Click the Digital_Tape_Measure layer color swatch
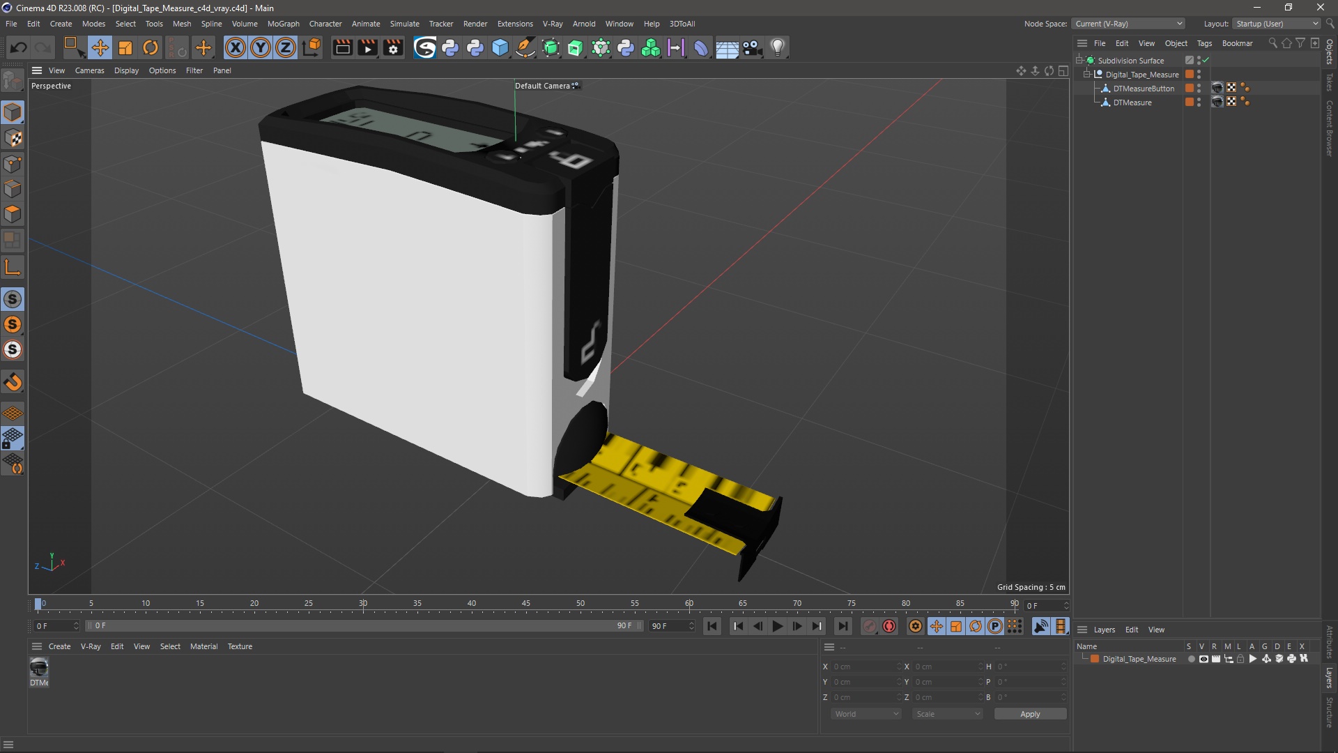 1095,659
